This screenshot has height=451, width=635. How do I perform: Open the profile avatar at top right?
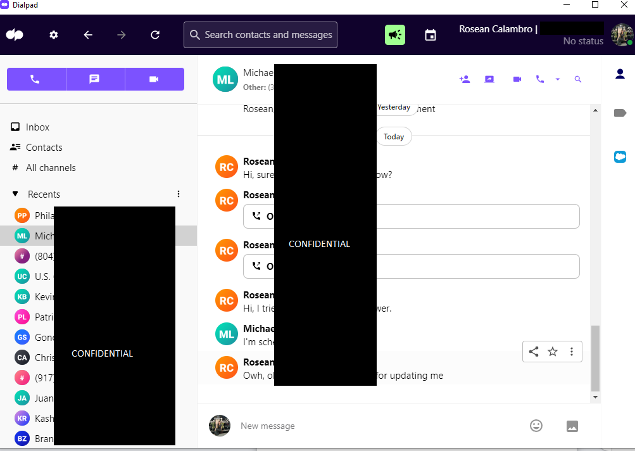tap(622, 34)
